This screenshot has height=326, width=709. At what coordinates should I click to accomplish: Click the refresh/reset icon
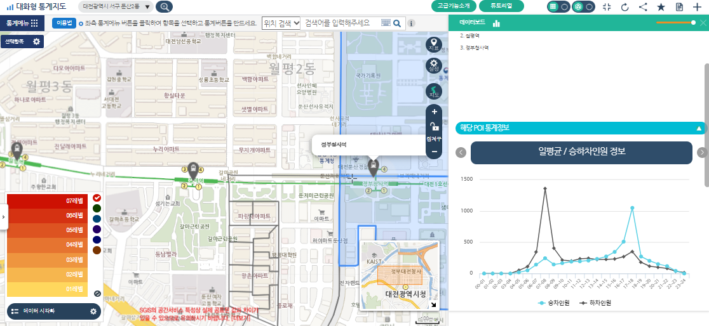(625, 7)
